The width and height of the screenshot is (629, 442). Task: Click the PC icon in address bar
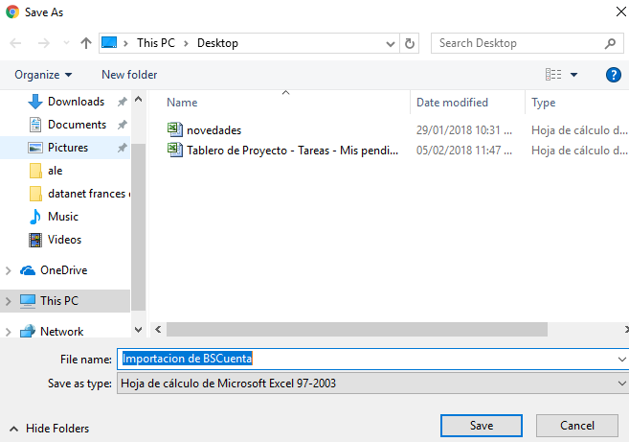pos(109,42)
